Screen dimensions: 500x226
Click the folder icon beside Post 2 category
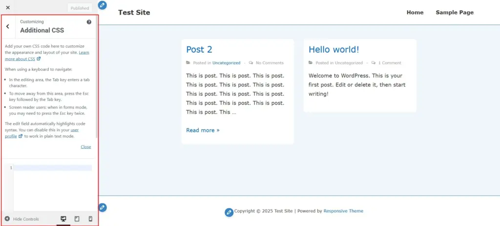click(x=188, y=62)
